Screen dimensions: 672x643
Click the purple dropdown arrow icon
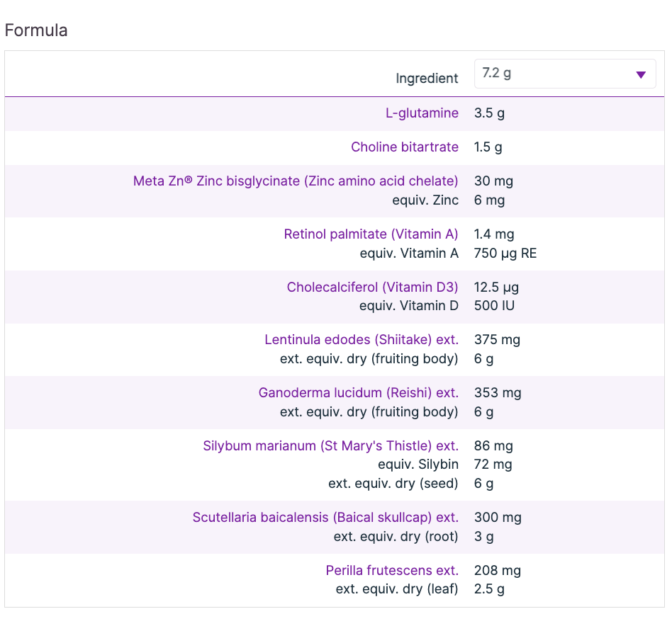click(x=641, y=74)
